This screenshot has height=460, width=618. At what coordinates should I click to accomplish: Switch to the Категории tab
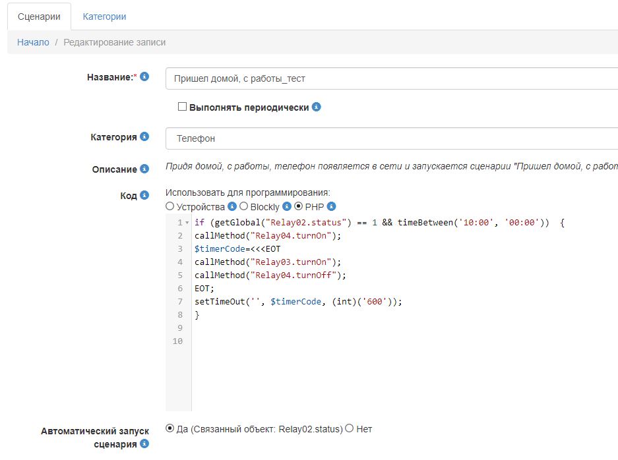(x=104, y=16)
